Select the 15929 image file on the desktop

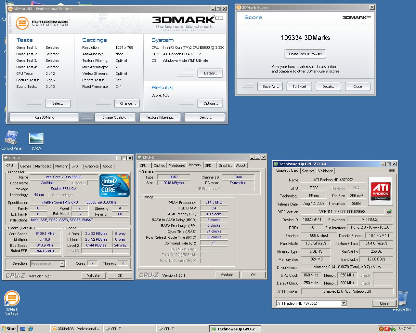click(36, 141)
